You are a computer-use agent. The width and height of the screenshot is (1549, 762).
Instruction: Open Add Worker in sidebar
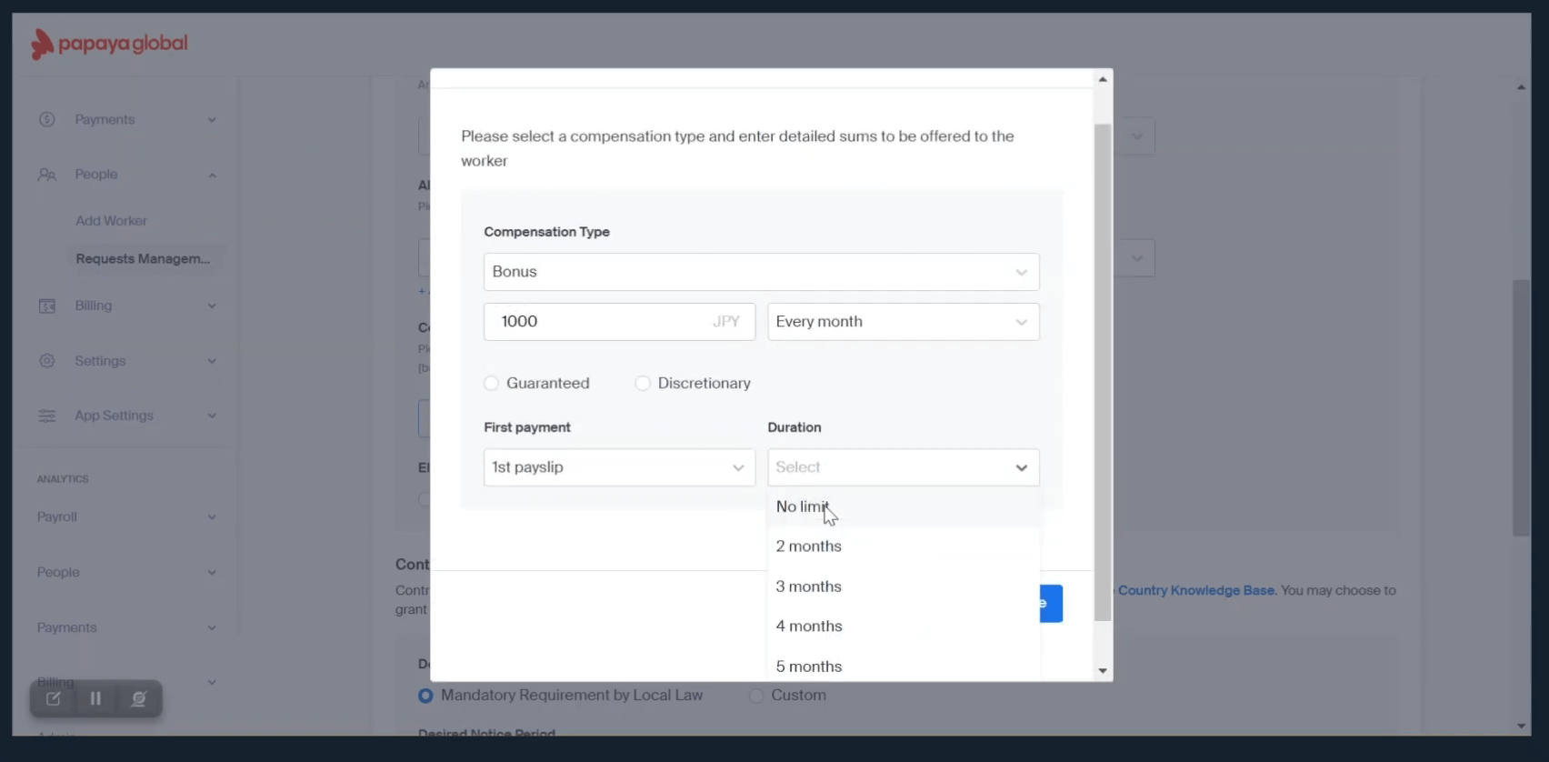(x=111, y=221)
